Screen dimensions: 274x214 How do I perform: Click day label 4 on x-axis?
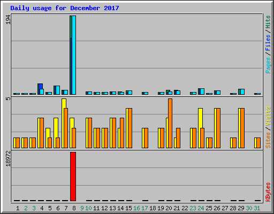pyautogui.click(x=42, y=208)
